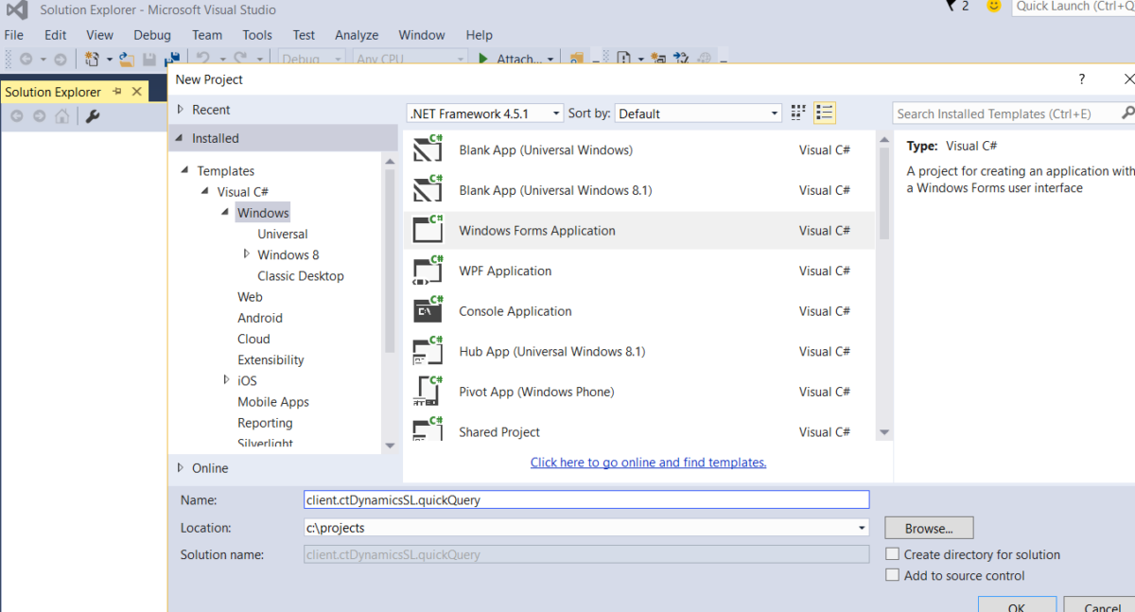Viewport: 1135px width, 612px height.
Task: Select Blank App (Universal Windows 8.1) template
Action: tap(639, 190)
